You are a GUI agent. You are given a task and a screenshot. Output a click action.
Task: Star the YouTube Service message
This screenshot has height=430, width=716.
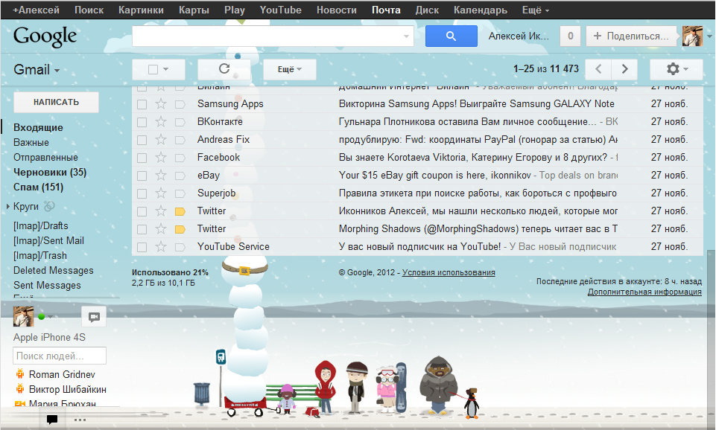click(x=161, y=247)
